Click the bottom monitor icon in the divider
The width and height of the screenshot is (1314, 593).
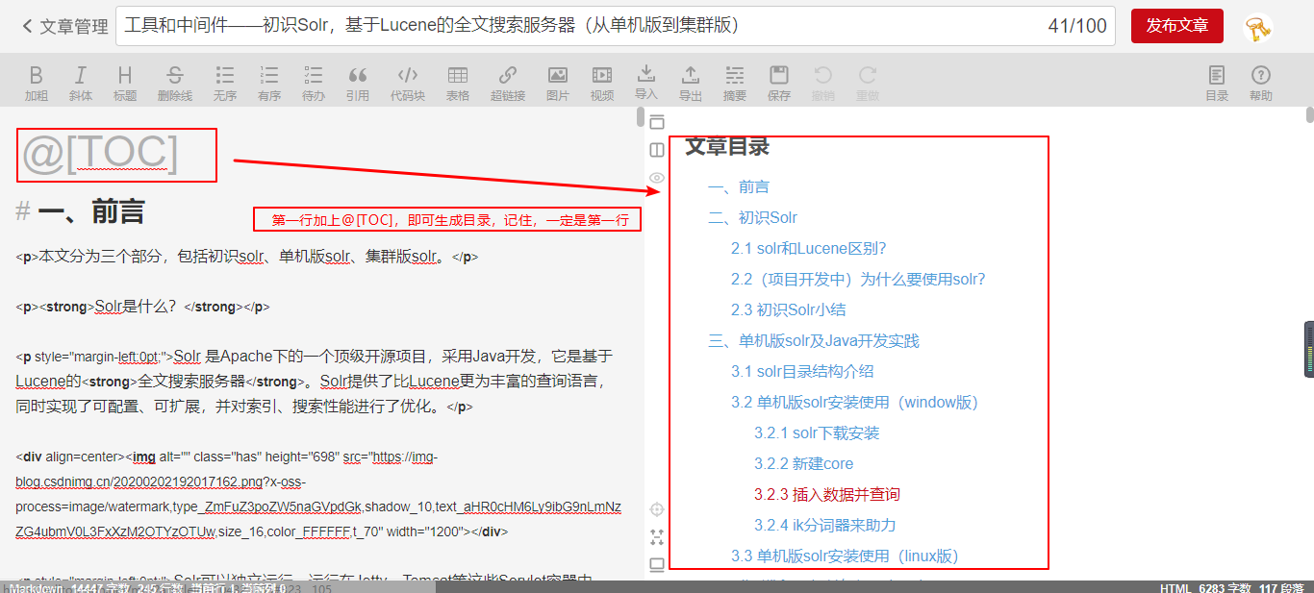click(657, 565)
